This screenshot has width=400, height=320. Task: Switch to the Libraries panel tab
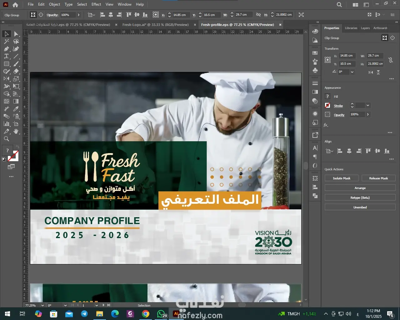pyautogui.click(x=351, y=28)
